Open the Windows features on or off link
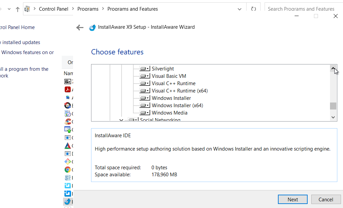This screenshot has height=208, width=343. coord(27,52)
